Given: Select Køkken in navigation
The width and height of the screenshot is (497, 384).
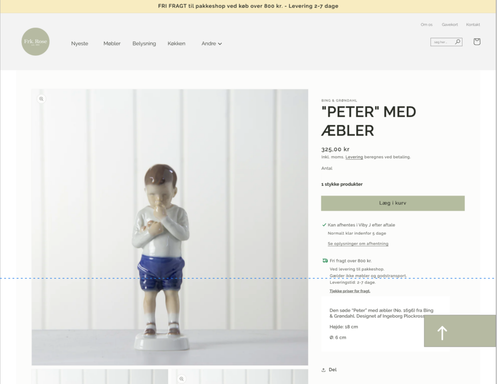Looking at the screenshot, I should [x=177, y=44].
